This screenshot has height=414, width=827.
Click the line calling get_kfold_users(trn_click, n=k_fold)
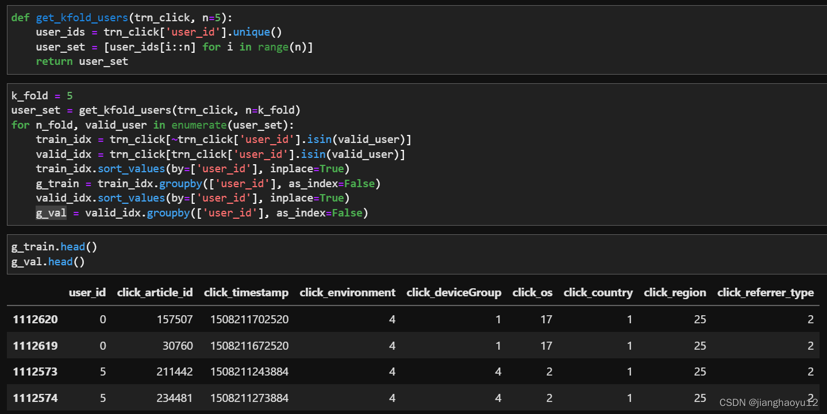[x=156, y=110]
